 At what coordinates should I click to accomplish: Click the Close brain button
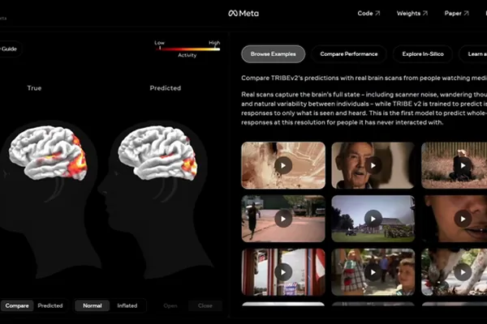coord(205,305)
